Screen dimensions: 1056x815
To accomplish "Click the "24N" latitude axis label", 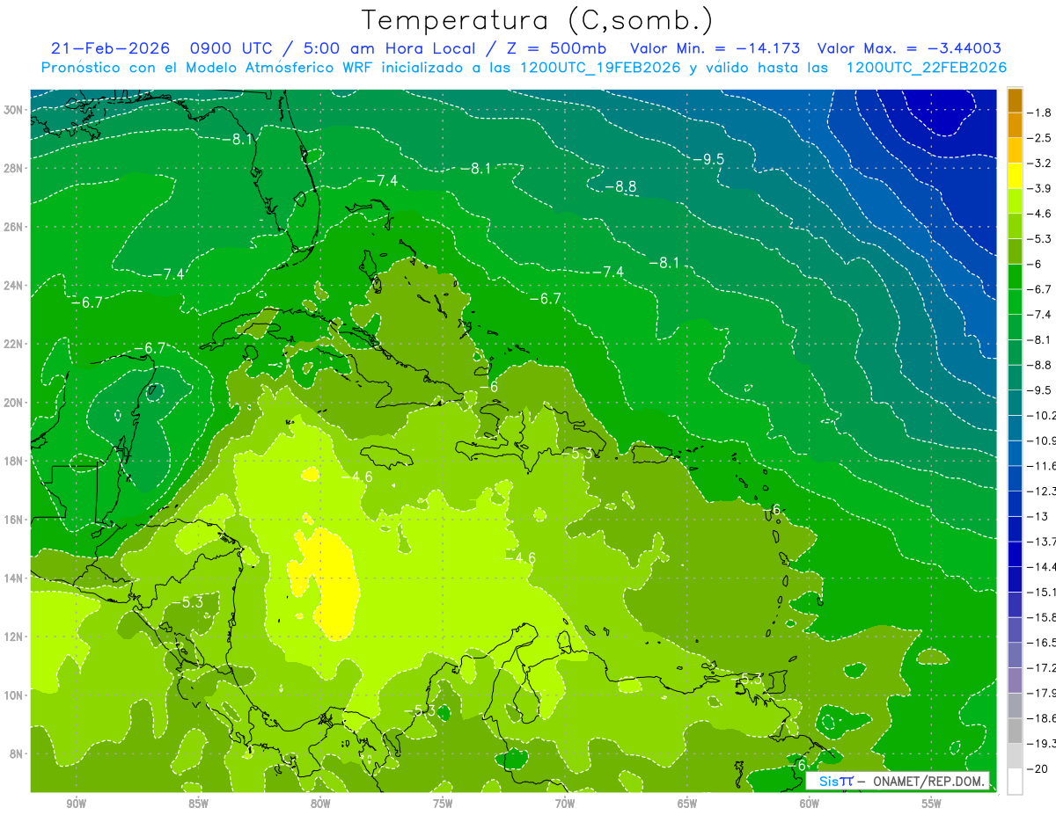I will click(14, 286).
